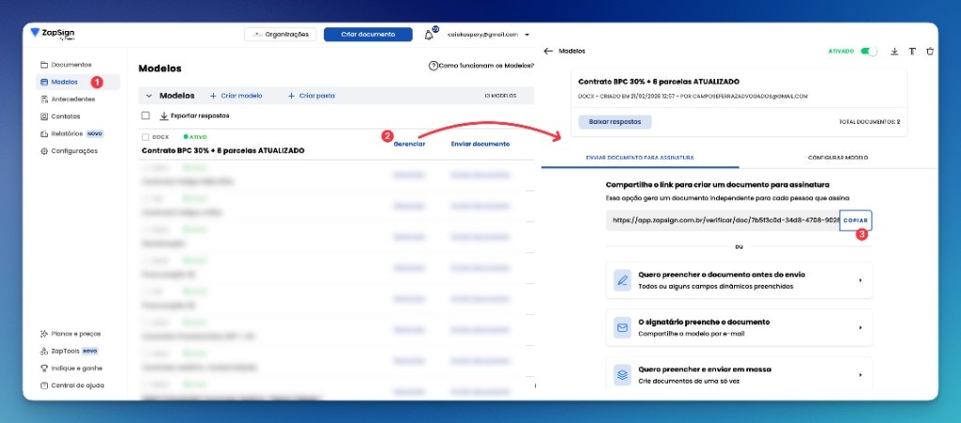Click the layers icon on em massa card

pos(623,374)
